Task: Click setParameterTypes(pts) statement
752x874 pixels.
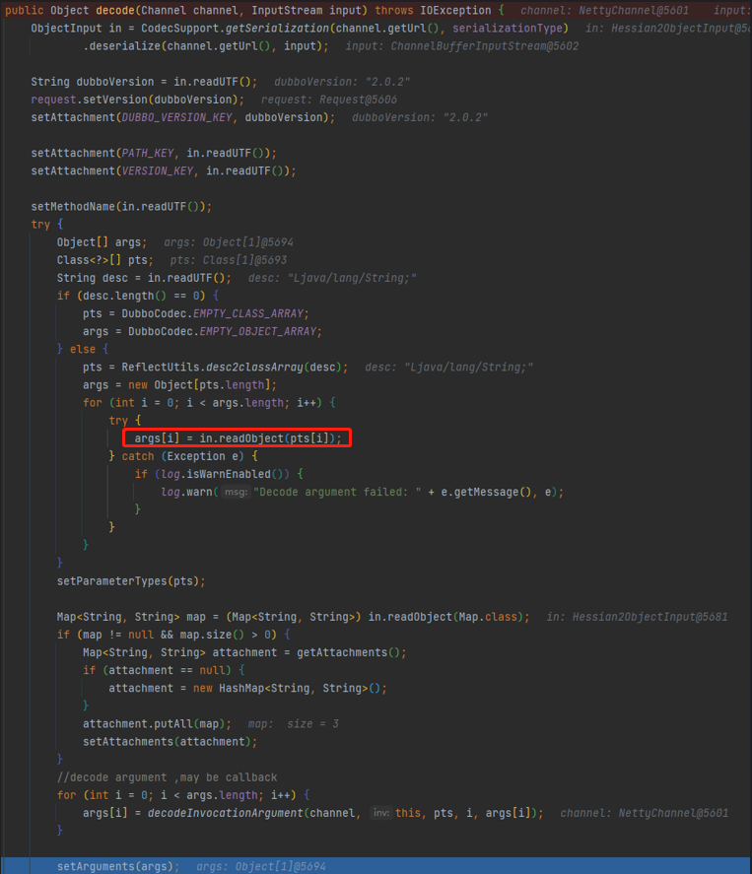Action: pyautogui.click(x=131, y=580)
